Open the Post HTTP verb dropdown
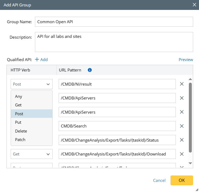The height and width of the screenshot is (192, 199). point(31,84)
